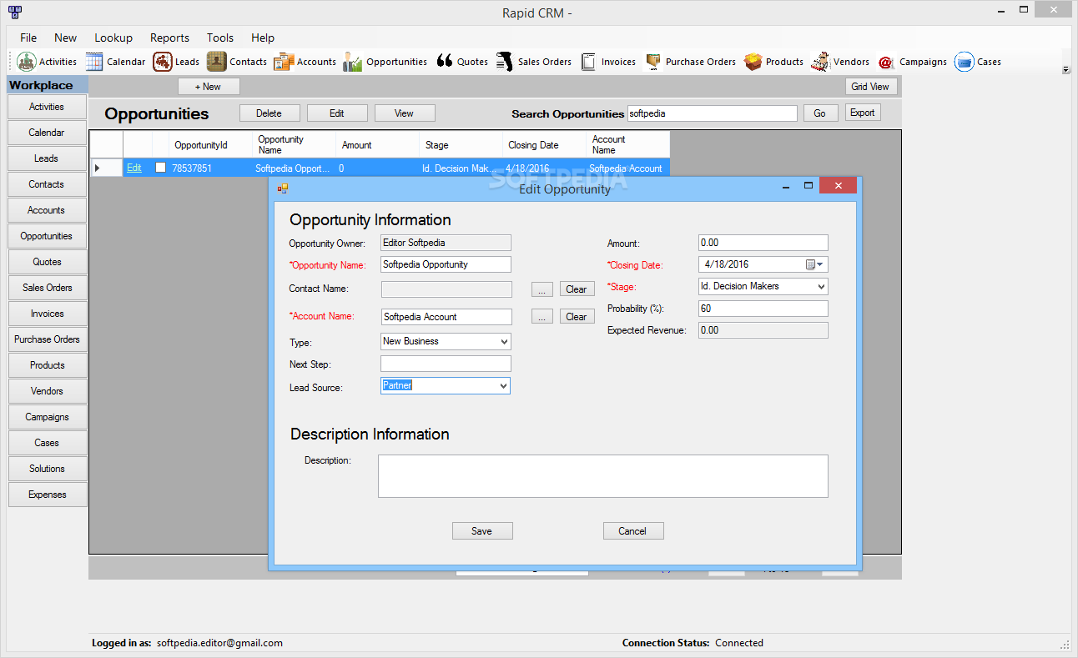
Task: Click the Rapid CRM application icon in title bar
Action: 15,12
